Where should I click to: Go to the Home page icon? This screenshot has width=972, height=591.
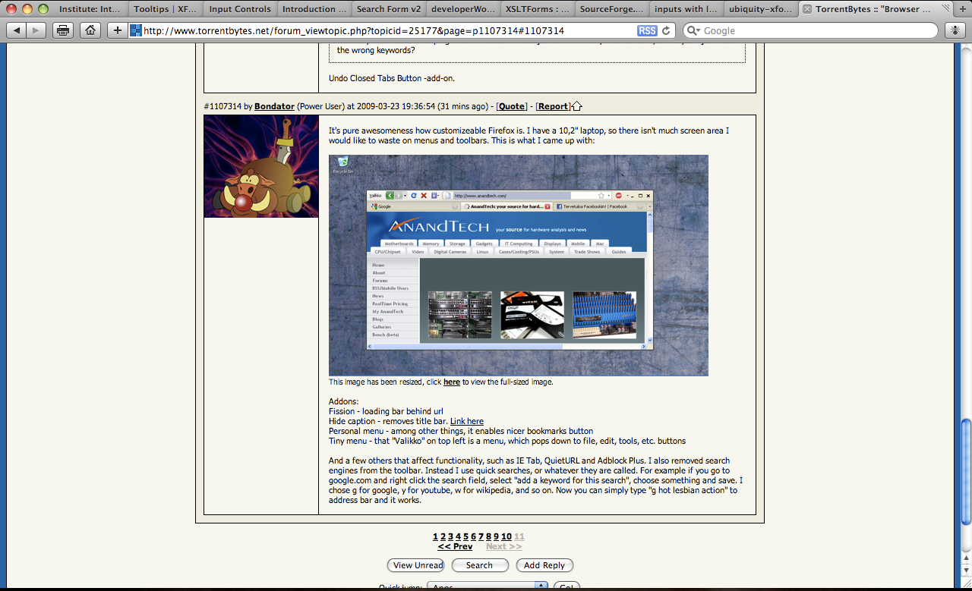click(90, 30)
